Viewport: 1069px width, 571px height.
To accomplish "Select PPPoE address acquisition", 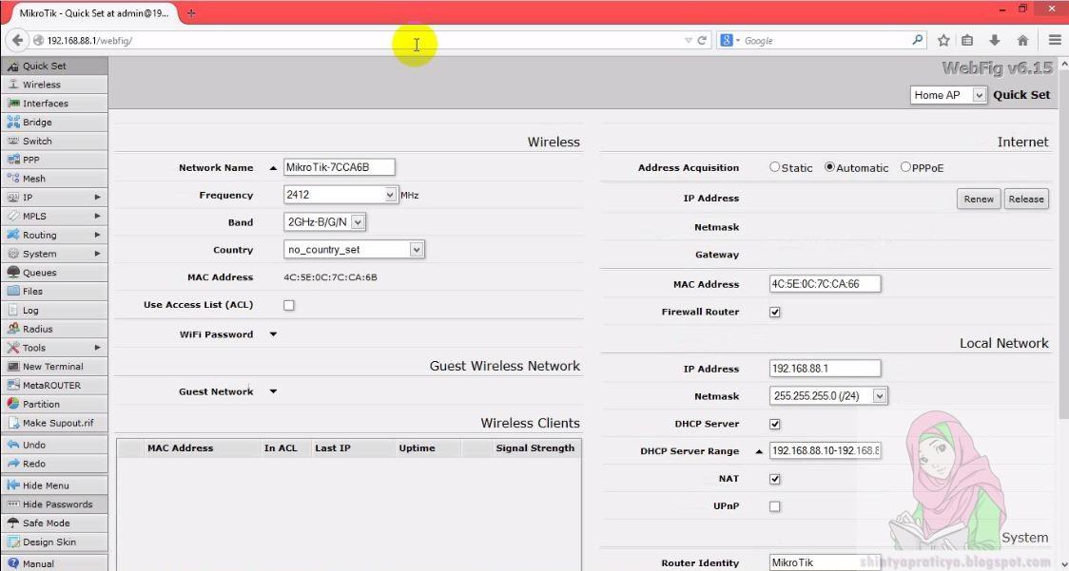I will pos(905,167).
